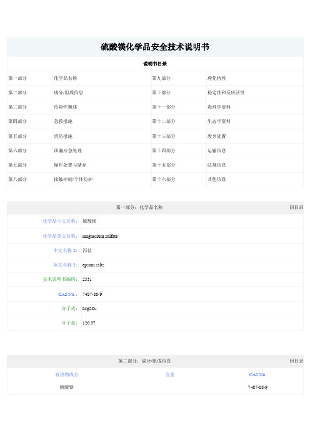Click the 分子式 label
This screenshot has height=438, width=310.
(69, 308)
